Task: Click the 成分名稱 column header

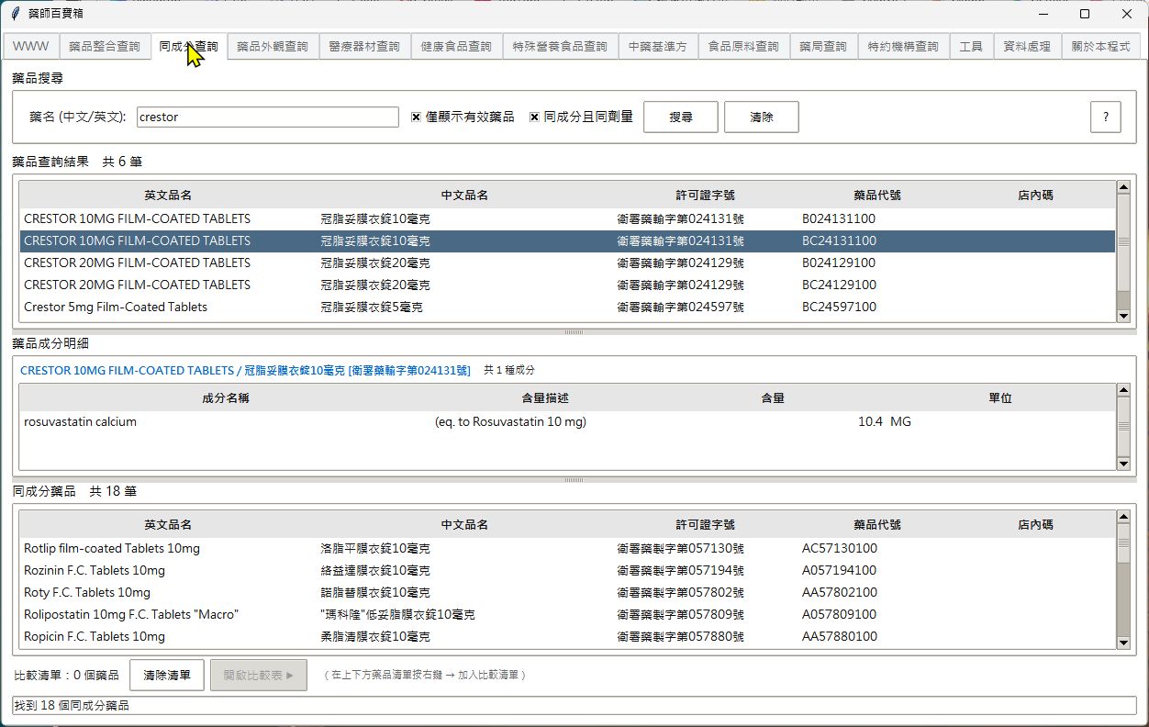Action: click(226, 398)
